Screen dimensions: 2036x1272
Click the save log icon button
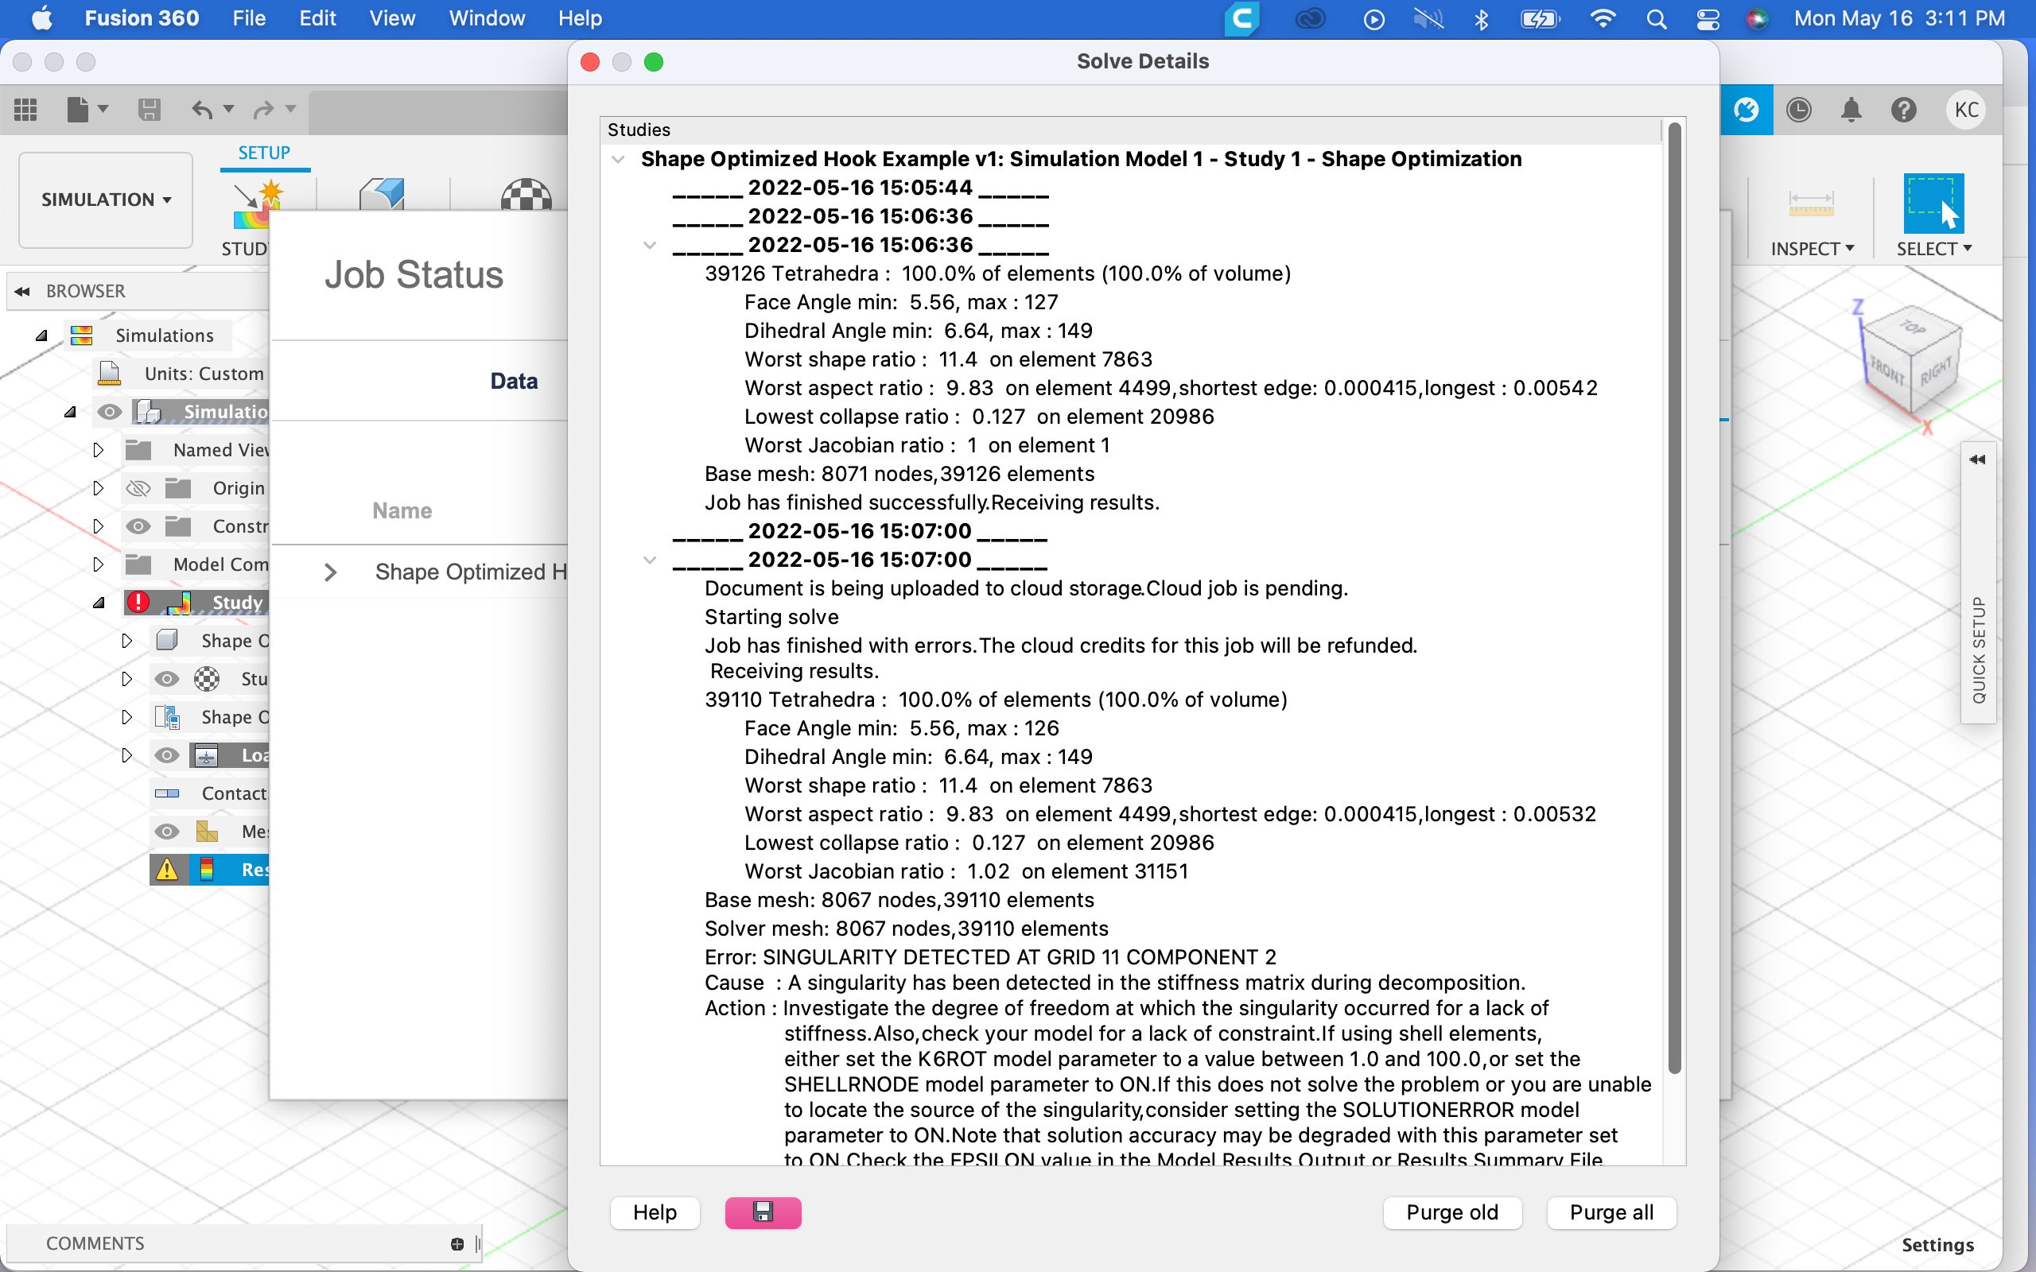[x=762, y=1212]
